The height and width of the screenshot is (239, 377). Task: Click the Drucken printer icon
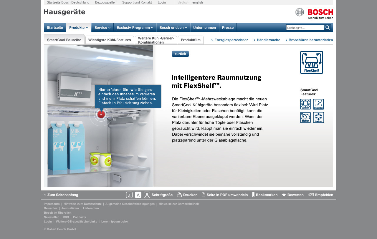point(179,195)
